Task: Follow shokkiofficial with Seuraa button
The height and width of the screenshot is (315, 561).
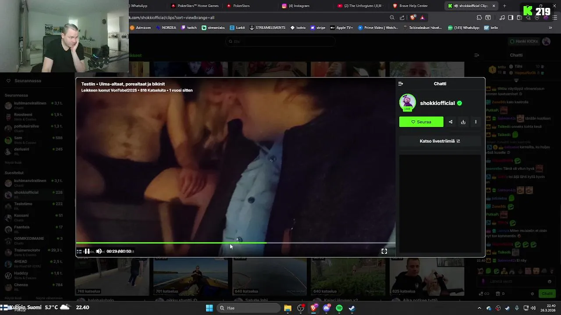Action: tap(421, 122)
